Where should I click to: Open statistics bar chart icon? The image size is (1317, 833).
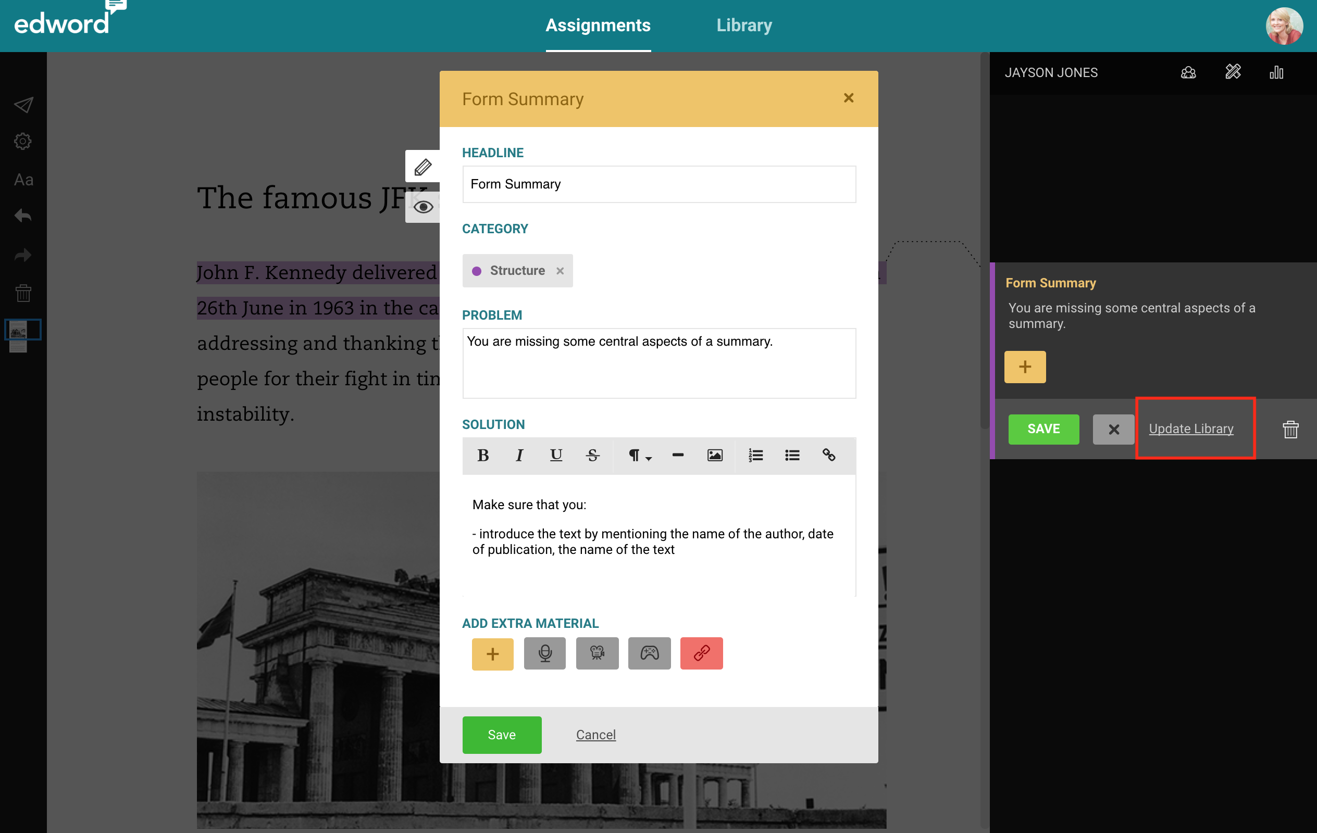coord(1276,72)
